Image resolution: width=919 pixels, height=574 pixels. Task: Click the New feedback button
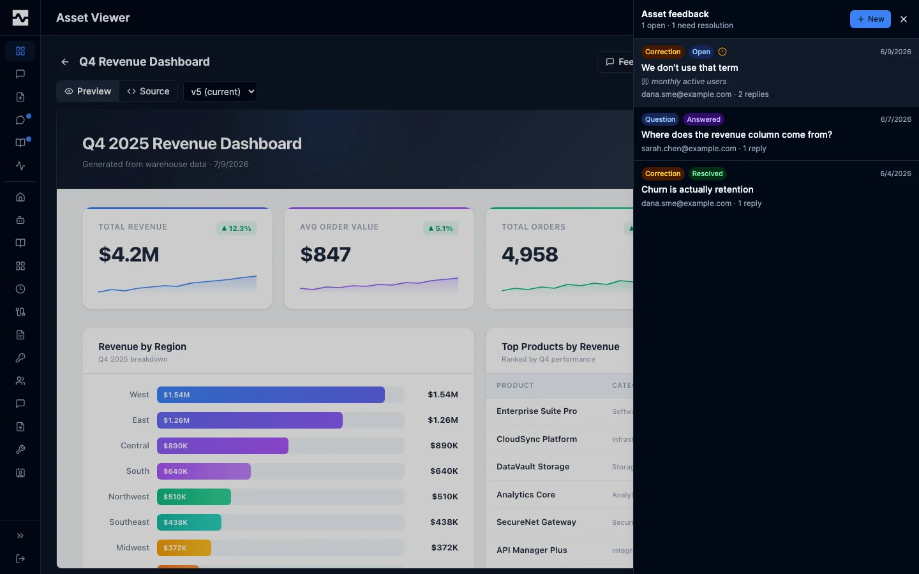(x=870, y=19)
